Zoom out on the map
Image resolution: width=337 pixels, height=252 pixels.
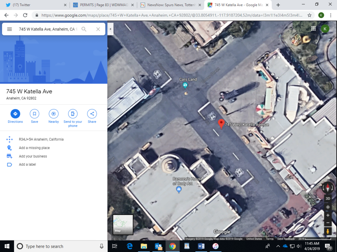[328, 223]
